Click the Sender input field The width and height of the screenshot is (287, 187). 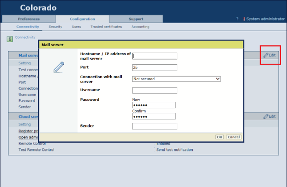pyautogui.click(x=155, y=126)
